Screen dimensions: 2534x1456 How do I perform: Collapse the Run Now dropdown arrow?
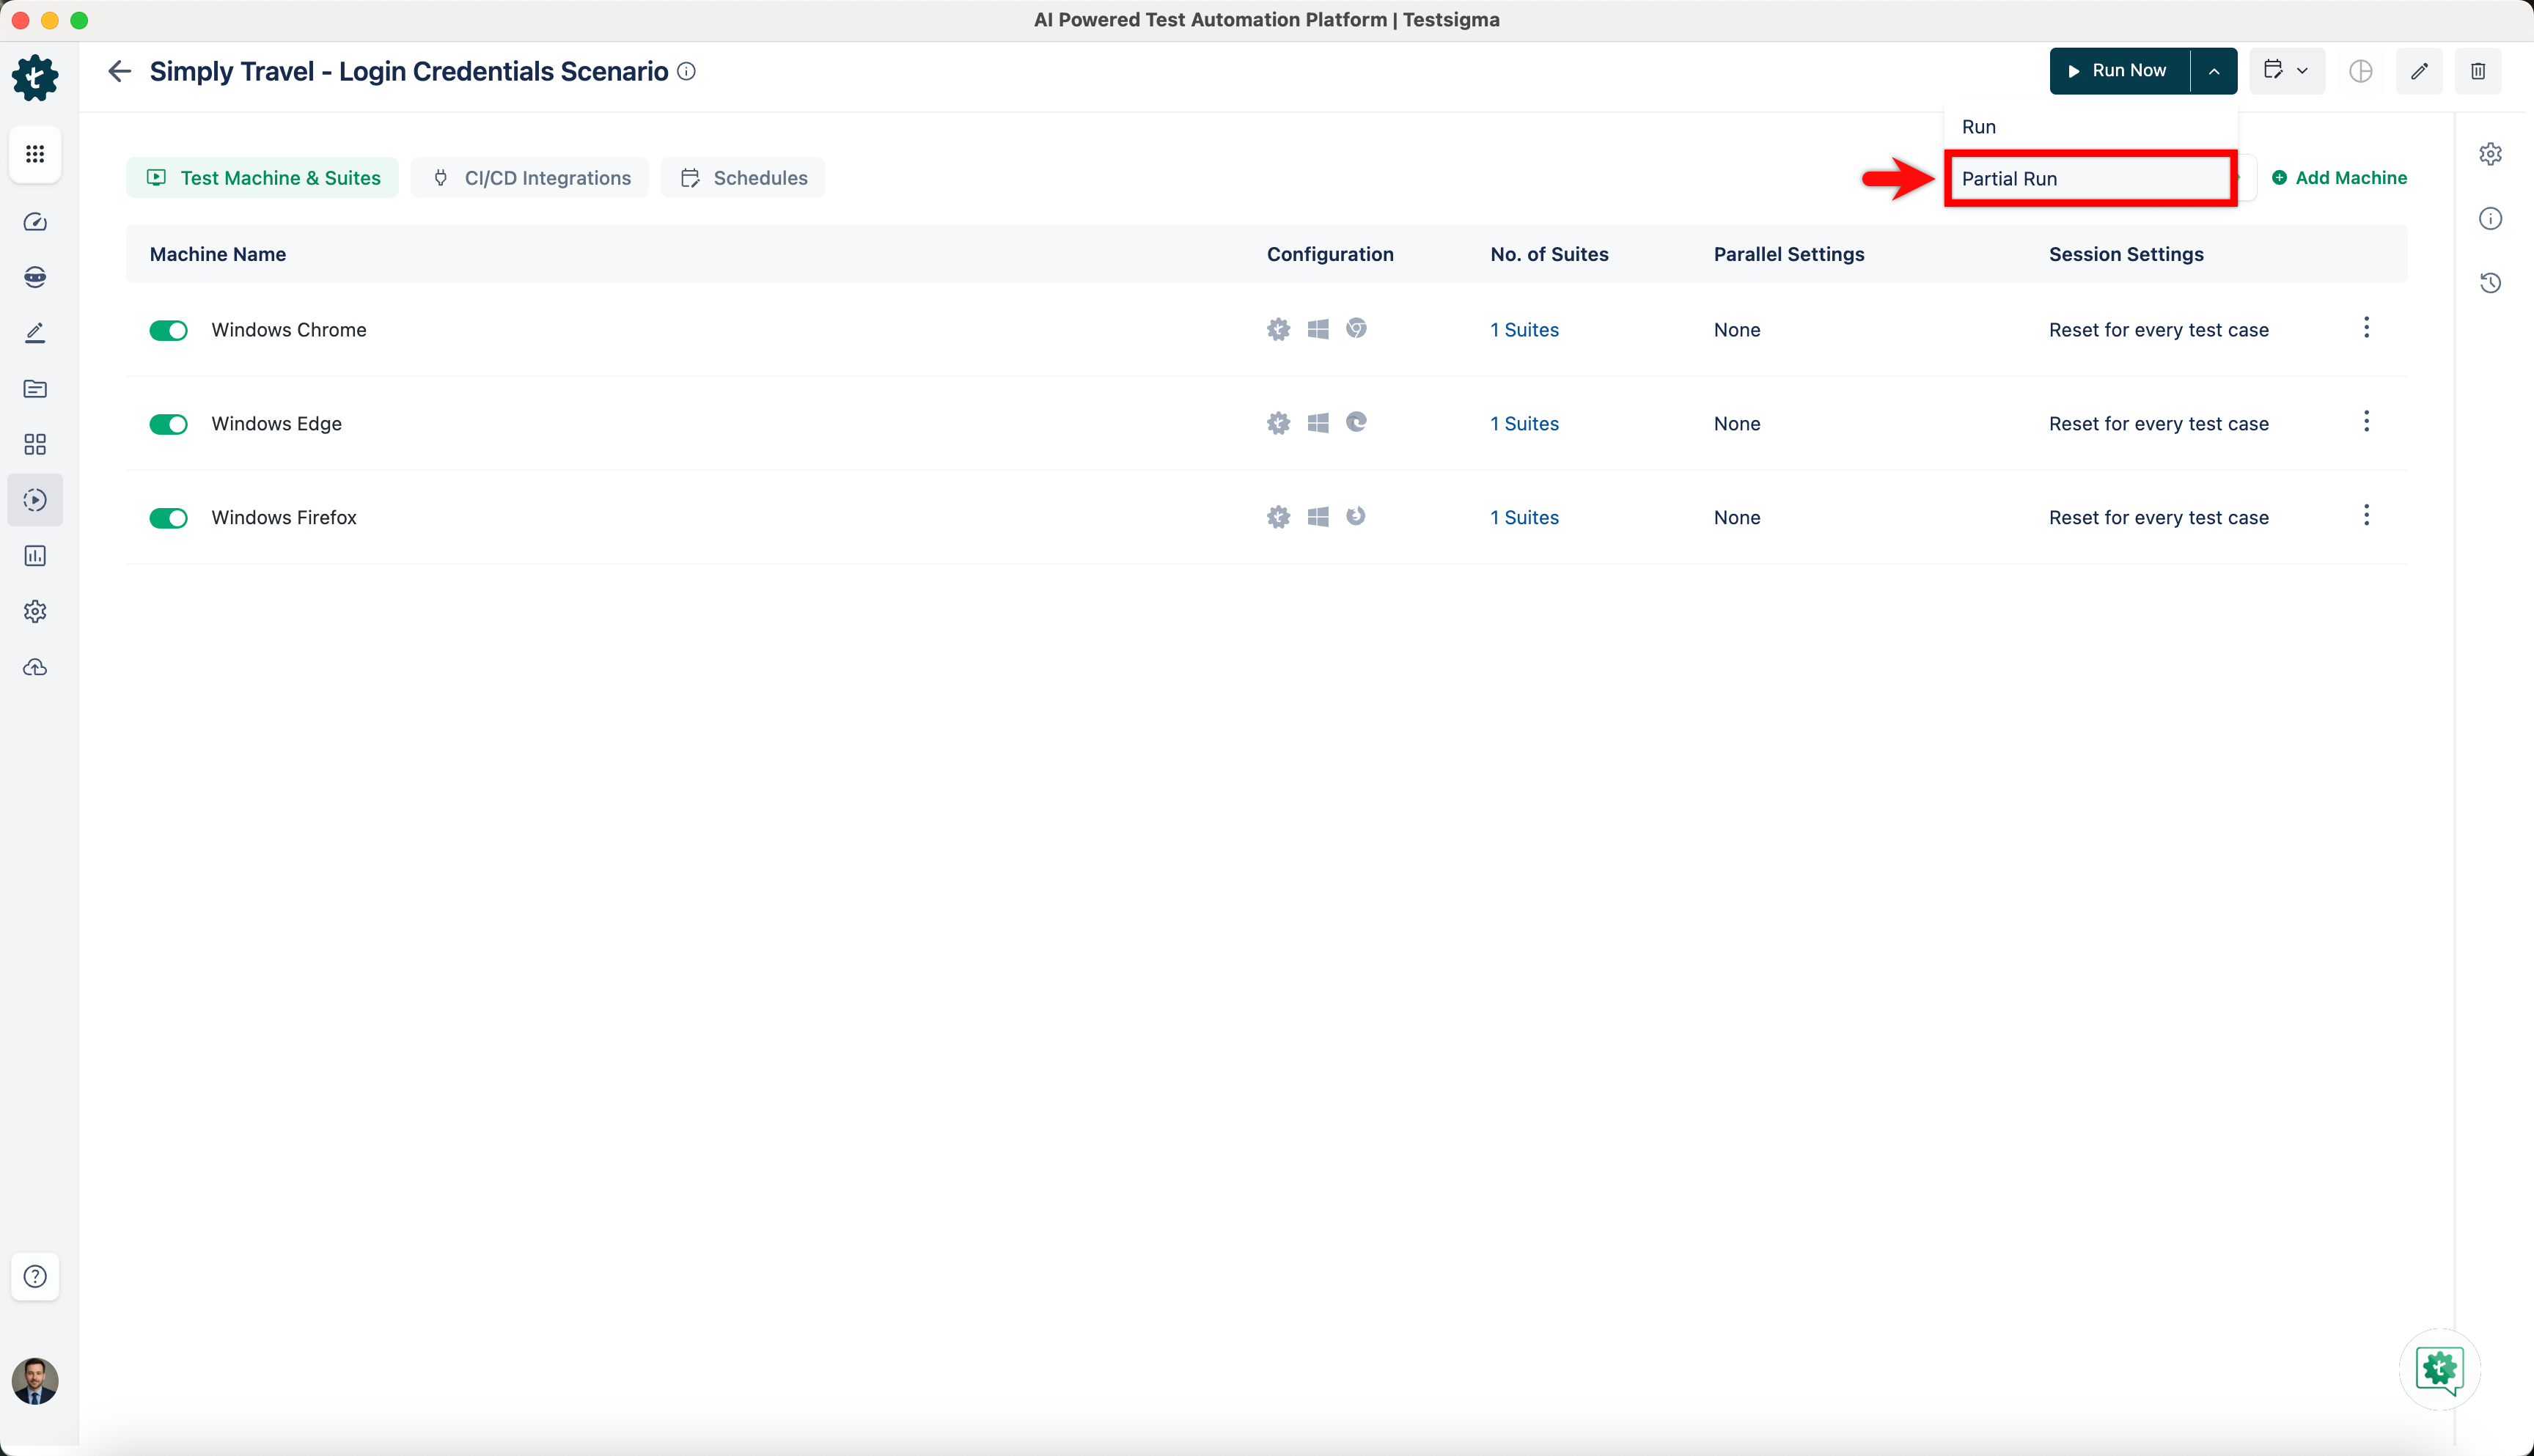point(2213,71)
